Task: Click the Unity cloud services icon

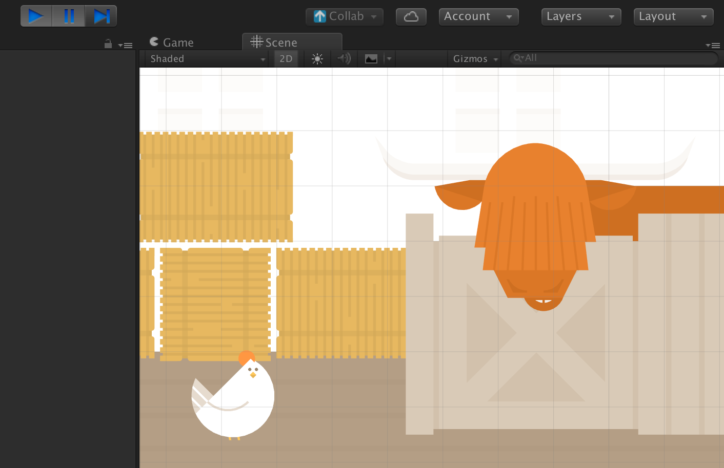Action: pos(411,16)
